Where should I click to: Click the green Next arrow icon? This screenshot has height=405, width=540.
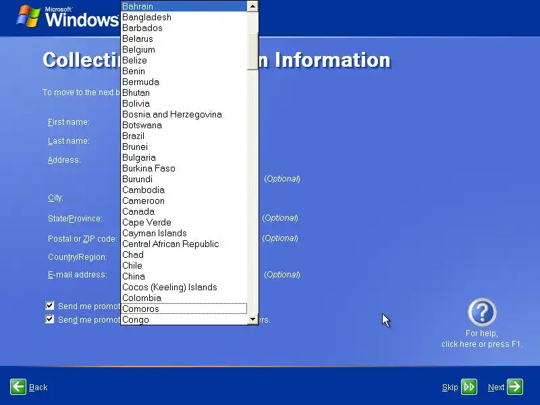pos(515,387)
